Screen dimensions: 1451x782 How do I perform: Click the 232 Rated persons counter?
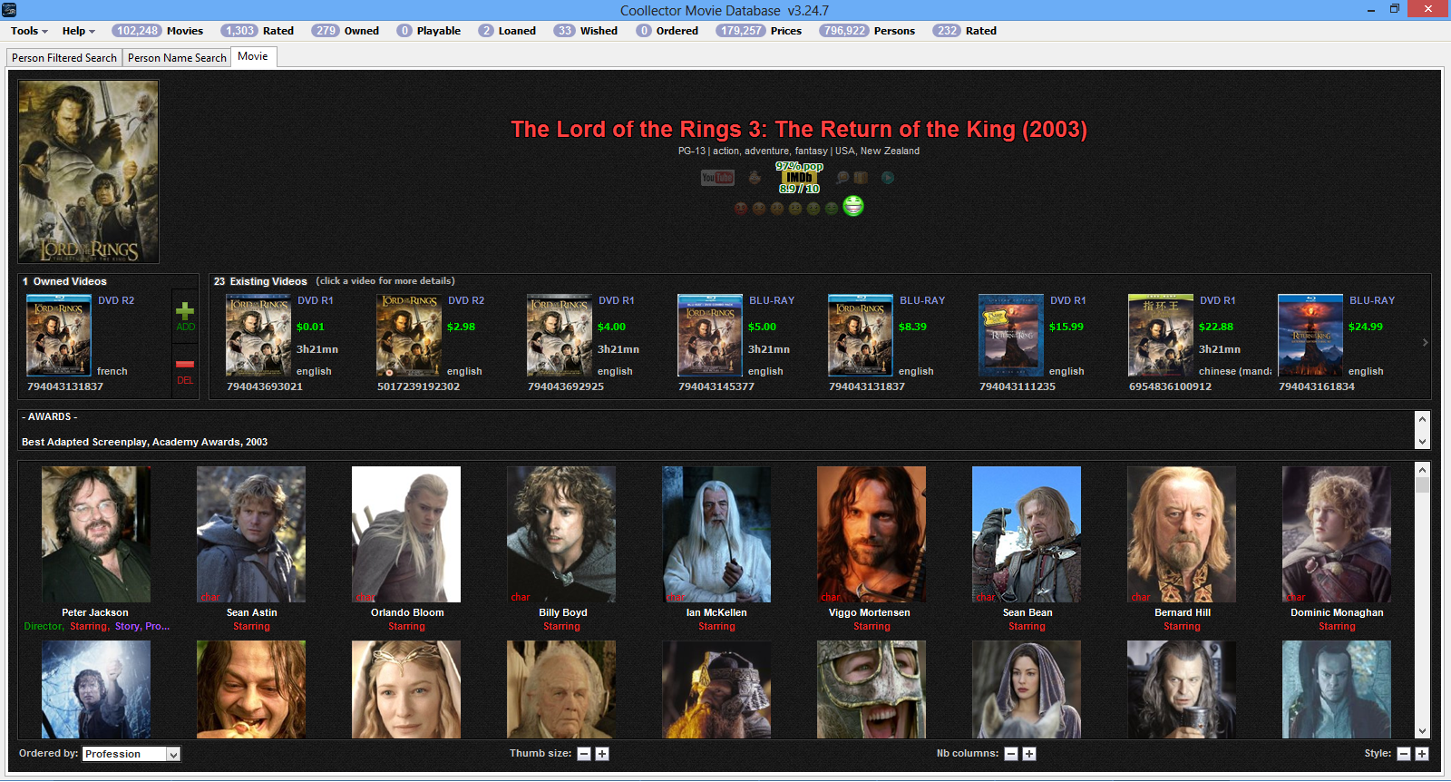965,31
